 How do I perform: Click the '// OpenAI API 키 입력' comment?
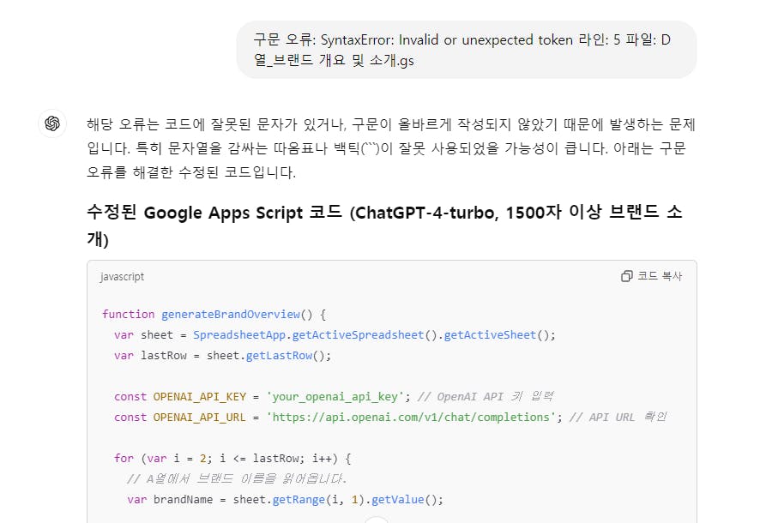tap(486, 396)
